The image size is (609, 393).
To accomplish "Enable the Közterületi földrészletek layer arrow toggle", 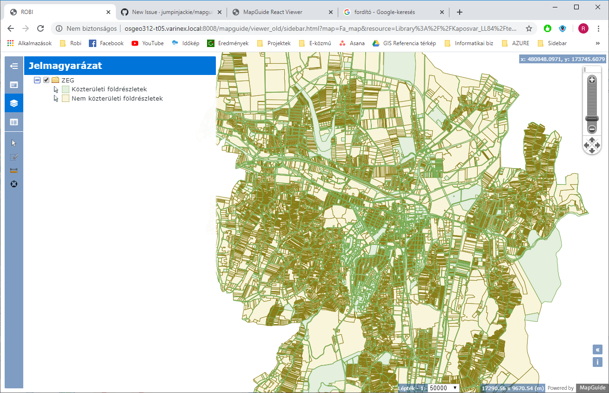I will [55, 89].
